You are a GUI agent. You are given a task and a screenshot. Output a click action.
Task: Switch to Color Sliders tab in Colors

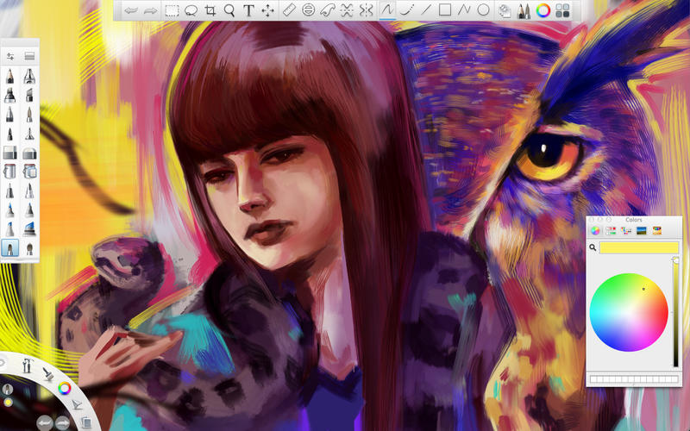611,230
